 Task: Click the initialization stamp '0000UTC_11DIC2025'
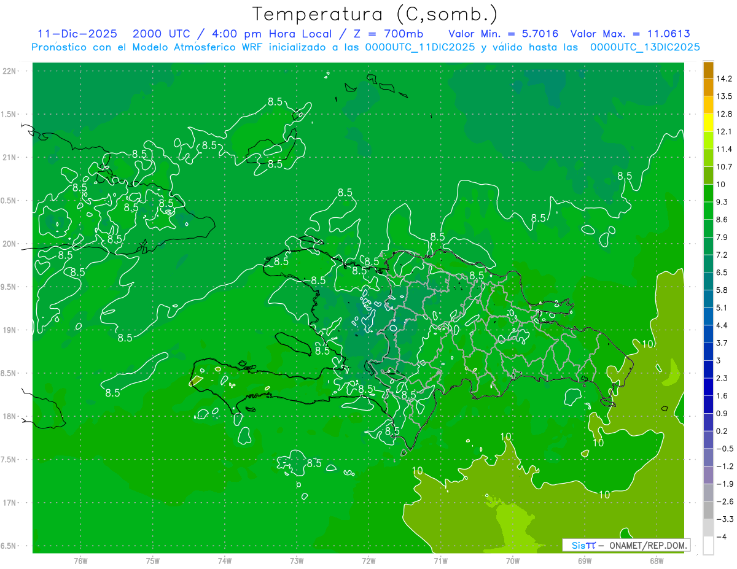click(x=421, y=47)
